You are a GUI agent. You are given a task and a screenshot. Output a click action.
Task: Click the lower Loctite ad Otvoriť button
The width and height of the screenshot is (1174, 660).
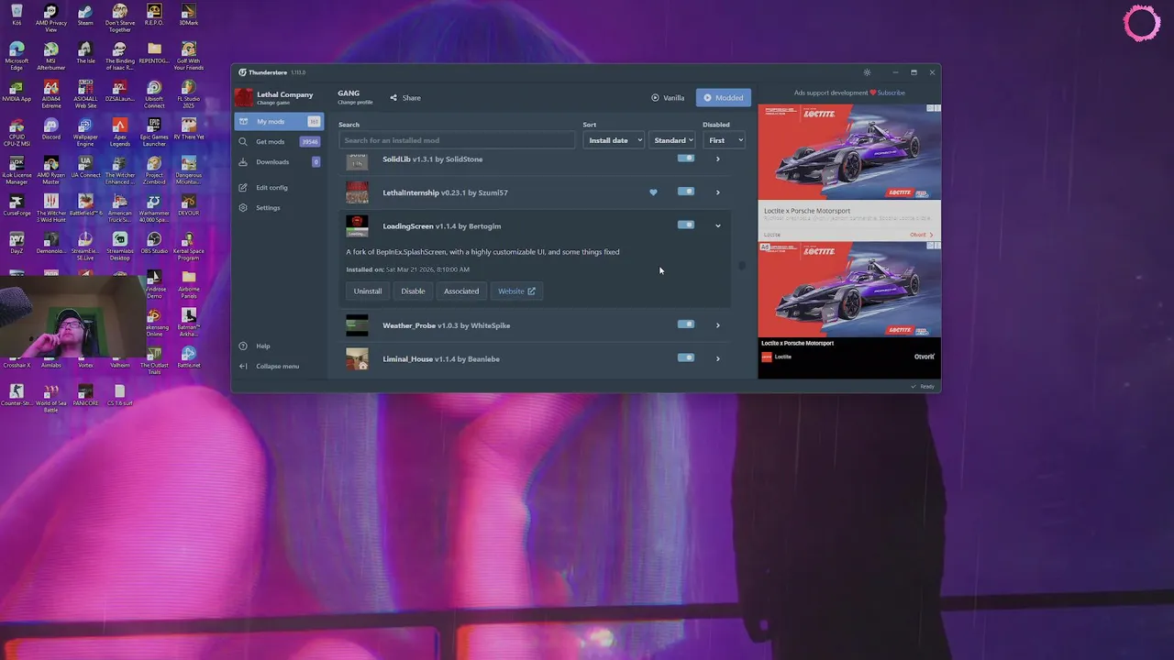pyautogui.click(x=925, y=357)
